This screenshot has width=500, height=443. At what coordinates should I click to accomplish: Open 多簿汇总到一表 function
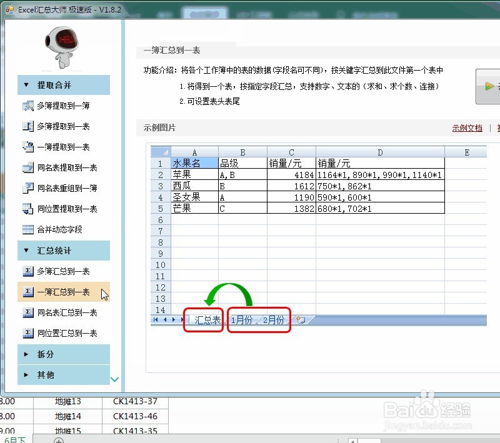[64, 271]
